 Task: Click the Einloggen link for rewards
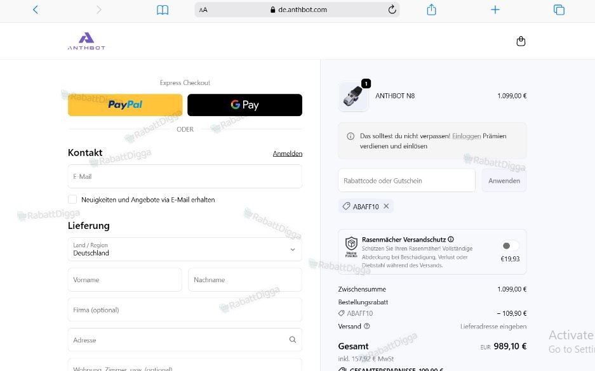(x=466, y=136)
